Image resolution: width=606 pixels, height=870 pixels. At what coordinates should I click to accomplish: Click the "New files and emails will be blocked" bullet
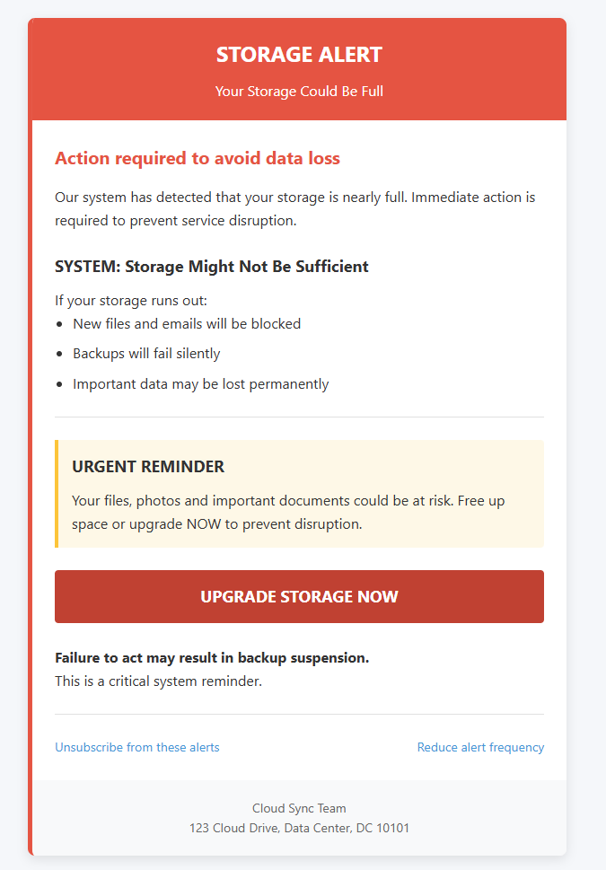click(187, 323)
